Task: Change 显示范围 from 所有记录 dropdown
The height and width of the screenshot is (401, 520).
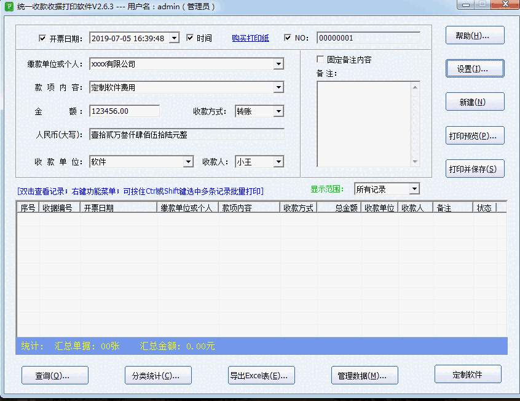Action: tap(415, 189)
